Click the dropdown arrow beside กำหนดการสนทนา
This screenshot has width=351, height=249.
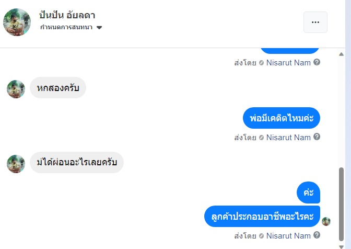(99, 28)
